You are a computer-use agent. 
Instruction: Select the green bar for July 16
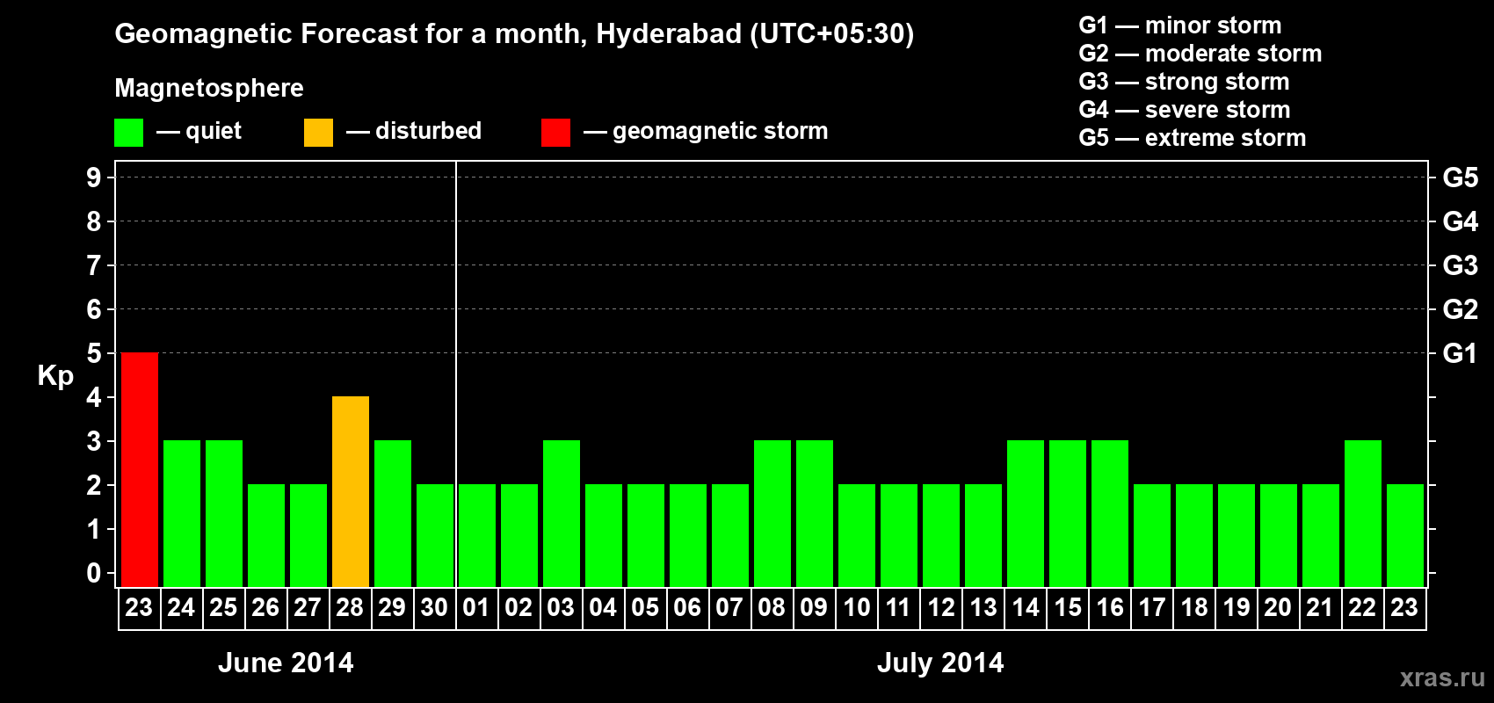1110,513
